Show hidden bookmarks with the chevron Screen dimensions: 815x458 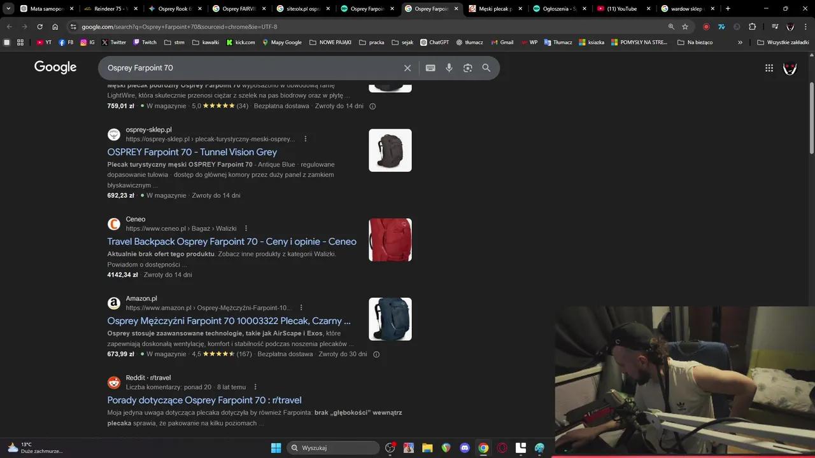740,43
